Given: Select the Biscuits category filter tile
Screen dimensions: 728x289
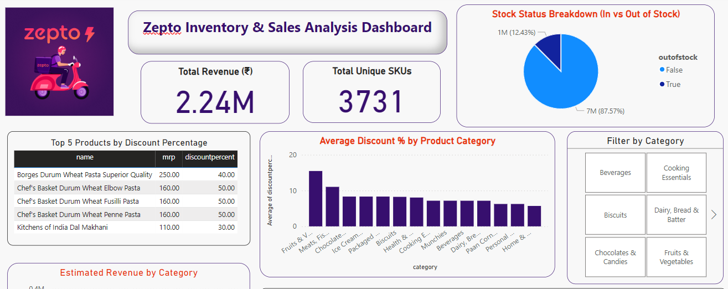Looking at the screenshot, I should click(x=615, y=215).
